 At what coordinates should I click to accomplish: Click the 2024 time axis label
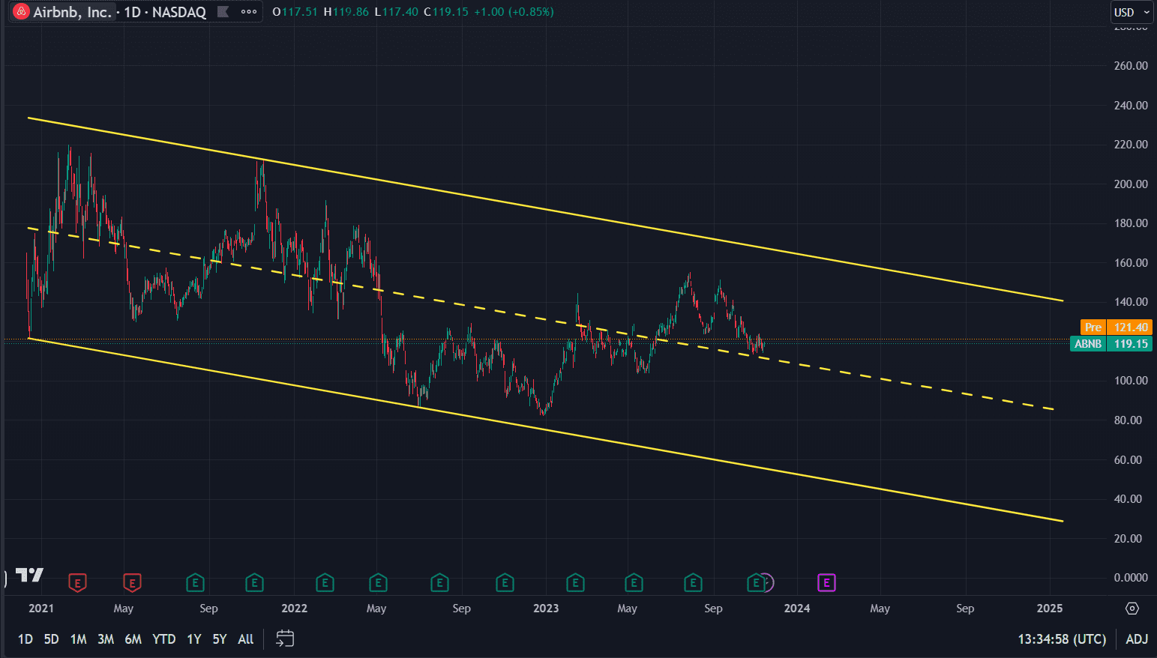pos(797,609)
